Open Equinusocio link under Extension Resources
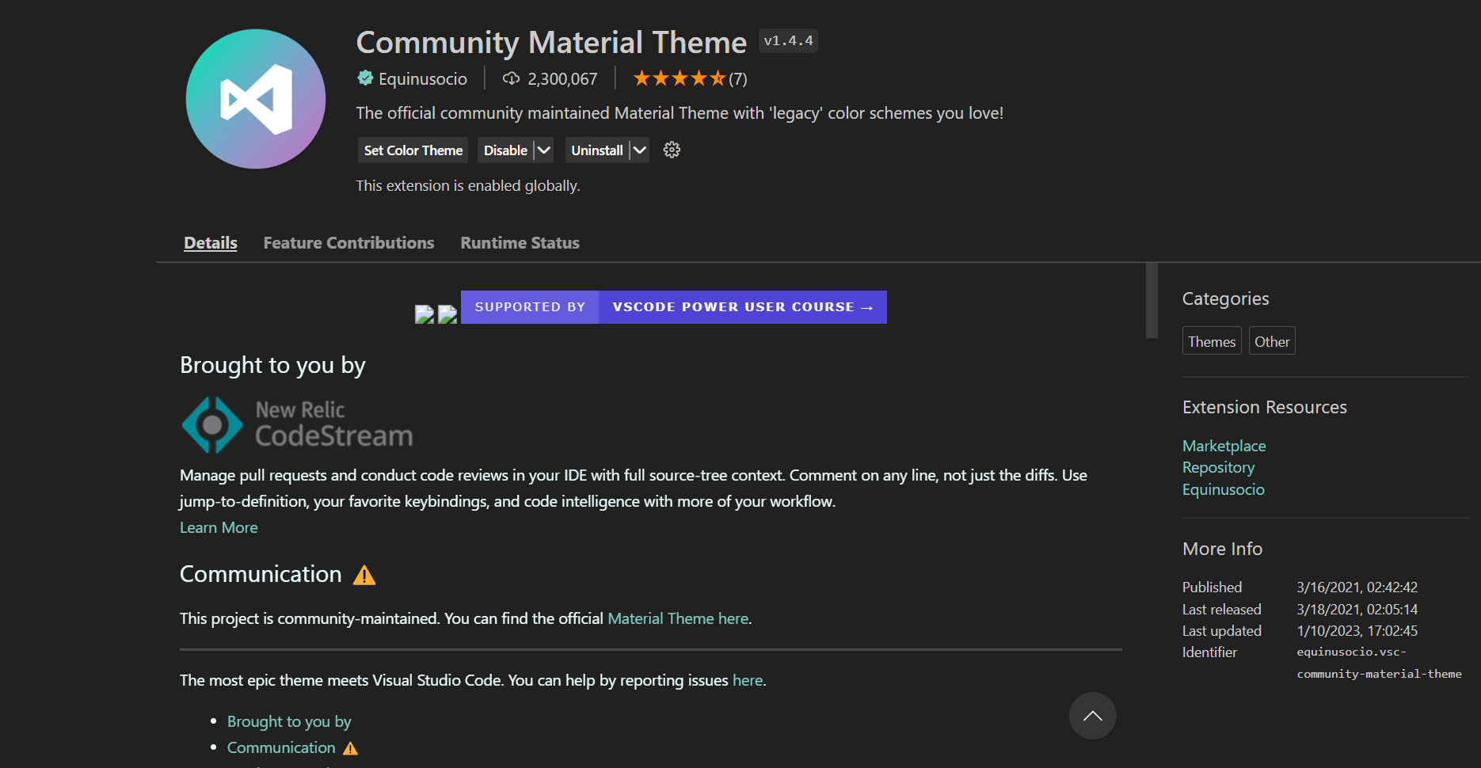 coord(1224,489)
